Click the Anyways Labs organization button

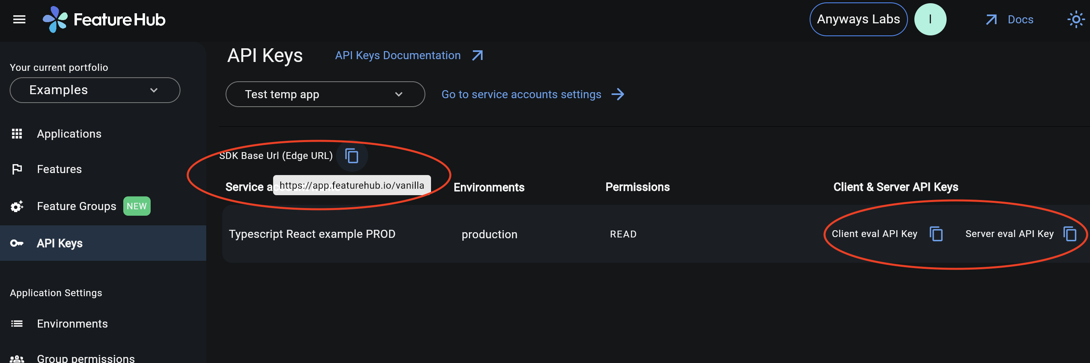(x=858, y=19)
